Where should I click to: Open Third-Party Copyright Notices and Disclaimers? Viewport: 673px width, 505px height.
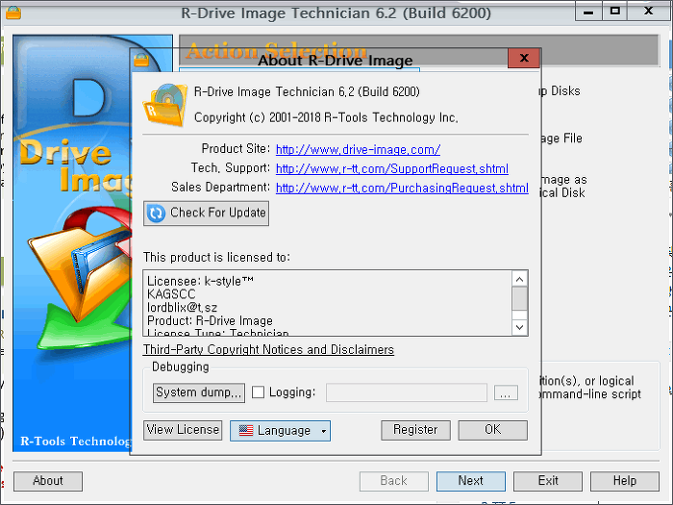(x=268, y=349)
